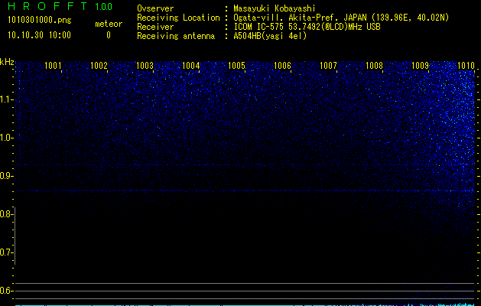Click the meteor count value 0
Image resolution: width=481 pixels, height=306 pixels.
click(x=109, y=35)
